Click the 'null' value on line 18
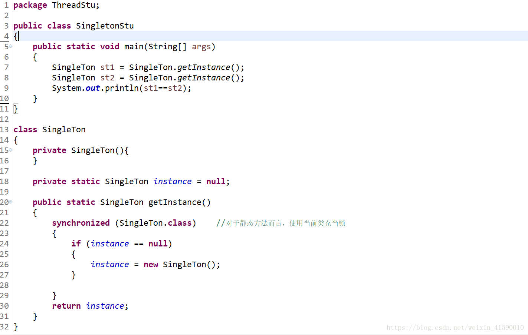Image resolution: width=528 pixels, height=335 pixels. click(216, 182)
